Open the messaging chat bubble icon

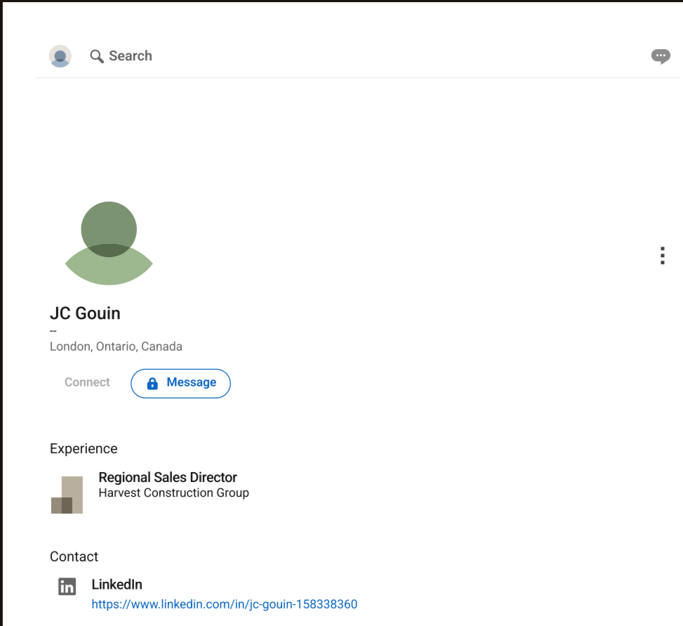tap(660, 56)
